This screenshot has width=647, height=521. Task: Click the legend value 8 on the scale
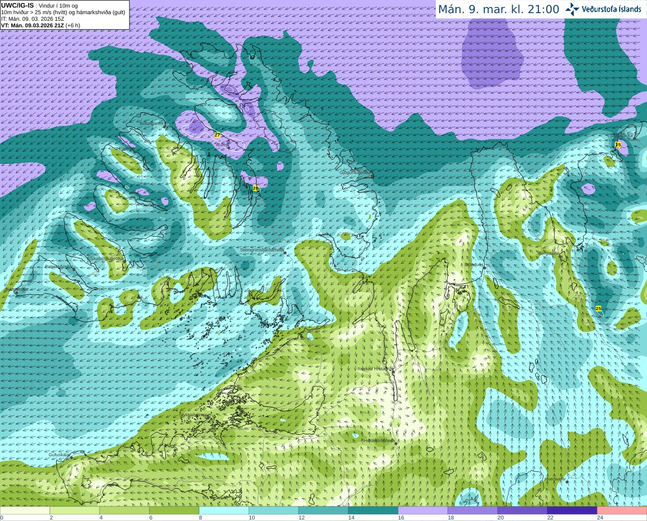click(201, 517)
